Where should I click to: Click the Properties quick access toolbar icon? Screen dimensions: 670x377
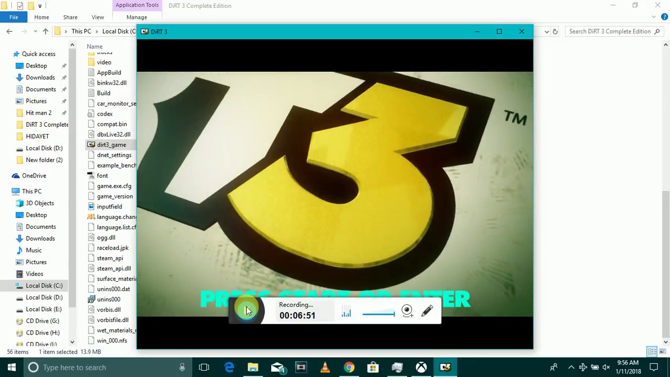tap(20, 6)
